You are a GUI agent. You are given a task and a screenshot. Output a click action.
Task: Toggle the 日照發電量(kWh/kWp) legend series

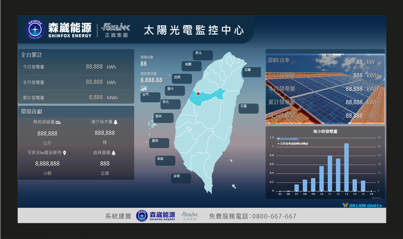pyautogui.click(x=293, y=144)
